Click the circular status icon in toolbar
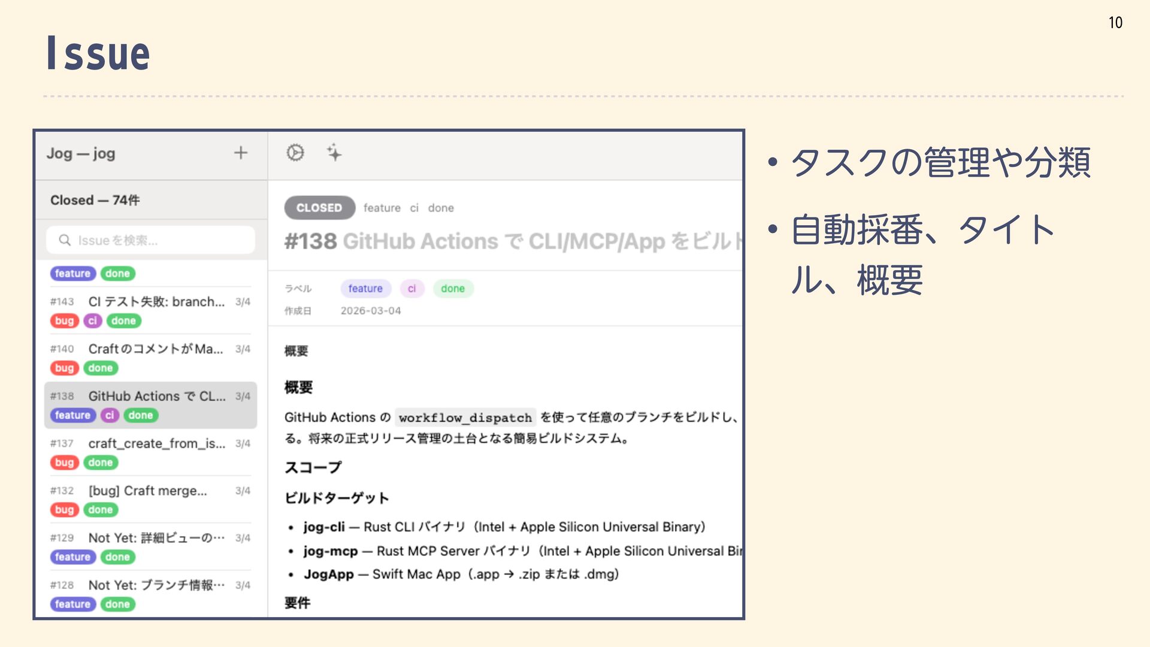This screenshot has width=1150, height=647. [x=295, y=153]
